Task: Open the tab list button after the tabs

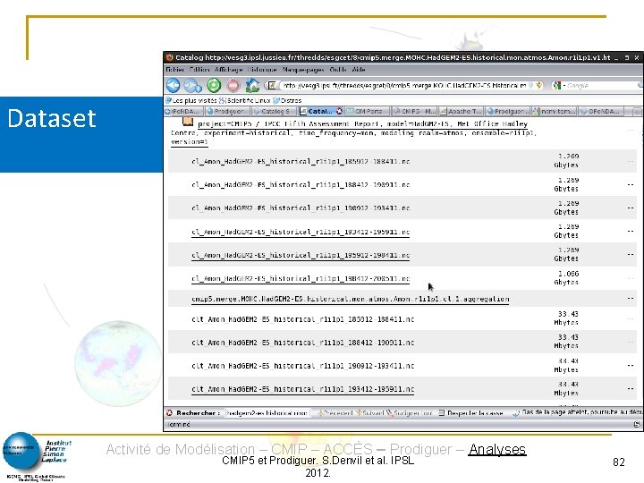Action: click(636, 111)
